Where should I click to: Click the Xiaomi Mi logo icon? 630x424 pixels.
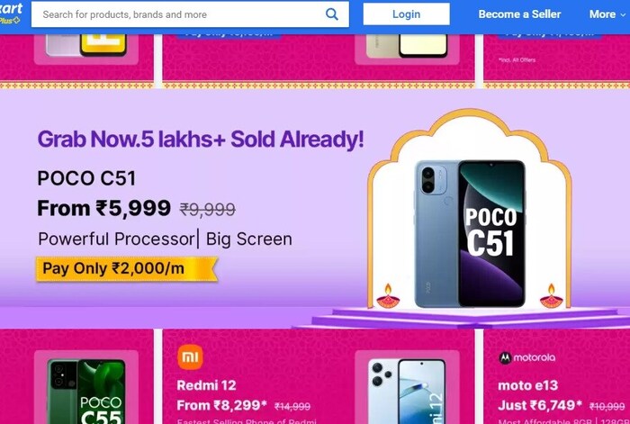pos(190,356)
